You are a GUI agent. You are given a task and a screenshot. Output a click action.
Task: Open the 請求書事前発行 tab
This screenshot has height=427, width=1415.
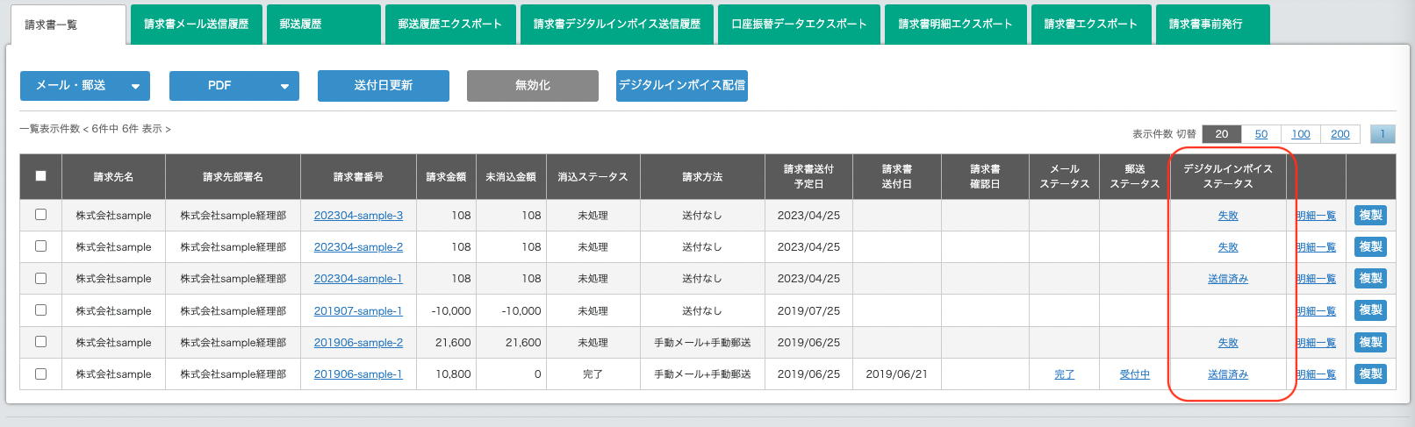pyautogui.click(x=1212, y=25)
